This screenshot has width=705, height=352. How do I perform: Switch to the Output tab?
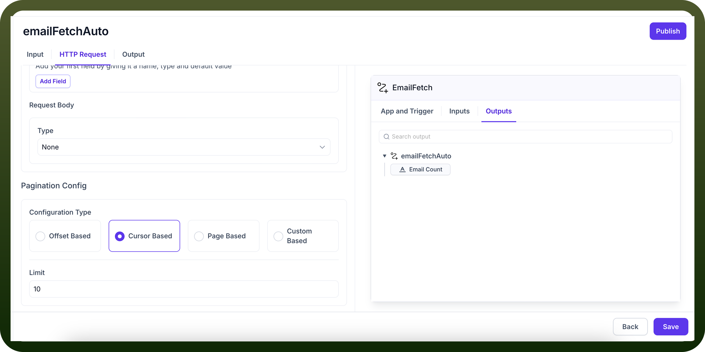tap(133, 55)
